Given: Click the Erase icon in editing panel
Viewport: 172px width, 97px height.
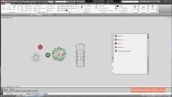Looking at the screenshot, I should pyautogui.click(x=59, y=6).
